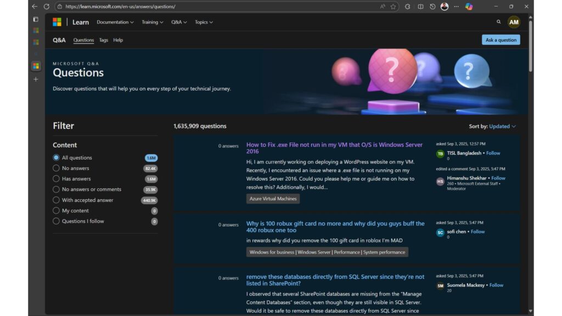Click the plus icon in the browser sidebar

click(35, 78)
